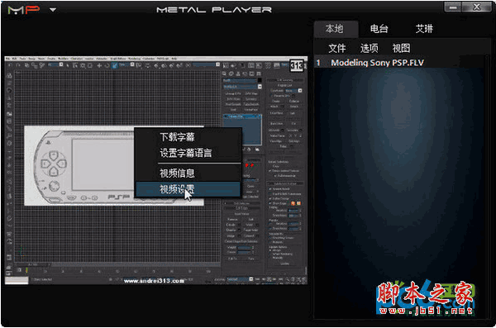
Task: Open the 艾琳 tab
Action: coord(424,29)
